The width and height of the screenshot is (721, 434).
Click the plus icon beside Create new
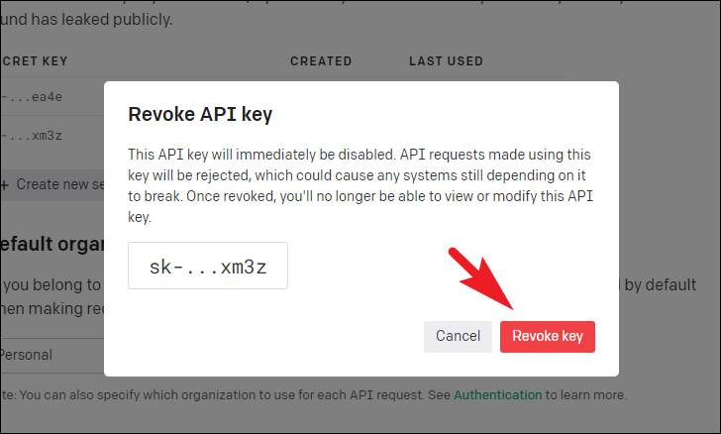coord(5,185)
